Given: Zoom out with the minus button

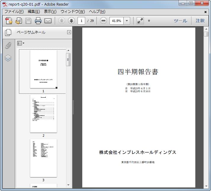Looking at the screenshot, I should [103, 21].
